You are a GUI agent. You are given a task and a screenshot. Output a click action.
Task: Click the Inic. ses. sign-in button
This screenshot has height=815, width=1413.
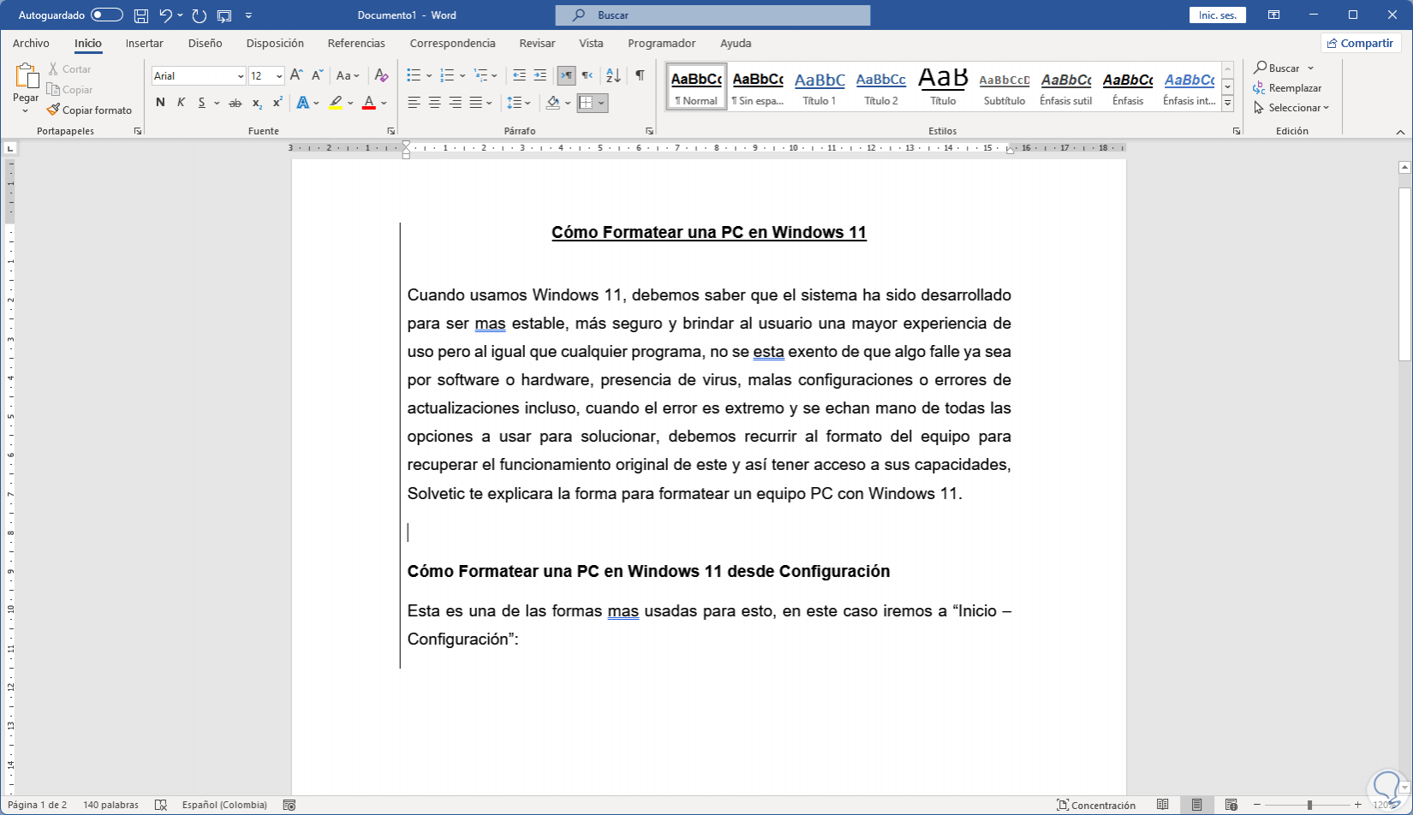click(1218, 15)
